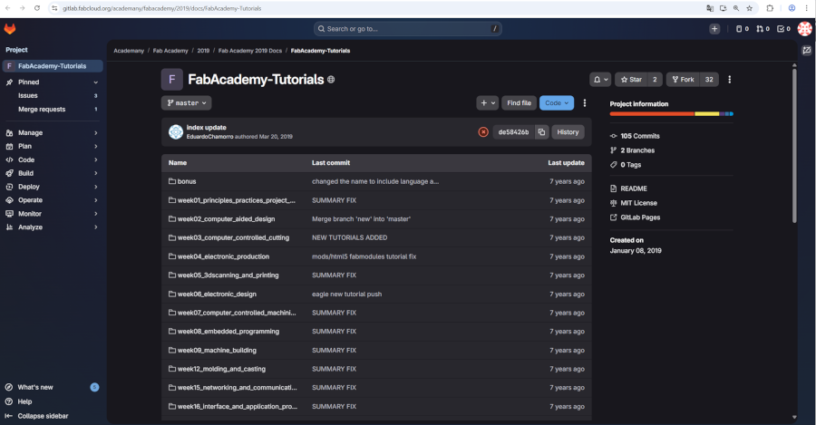Image resolution: width=816 pixels, height=425 pixels.
Task: Open the master branch selector dropdown
Action: [x=186, y=103]
